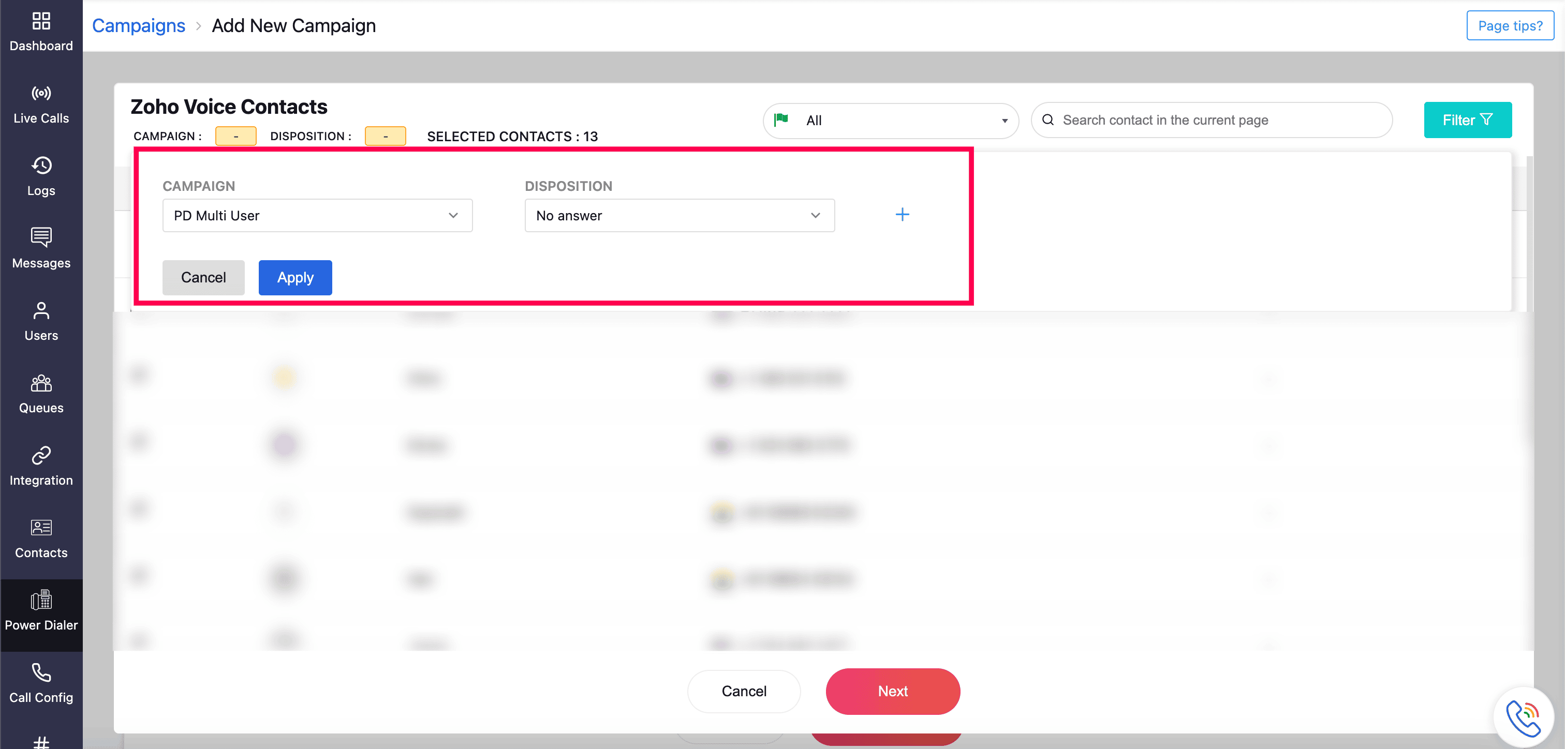Click the Campaigns breadcrumb link
The image size is (1565, 749).
click(x=139, y=25)
